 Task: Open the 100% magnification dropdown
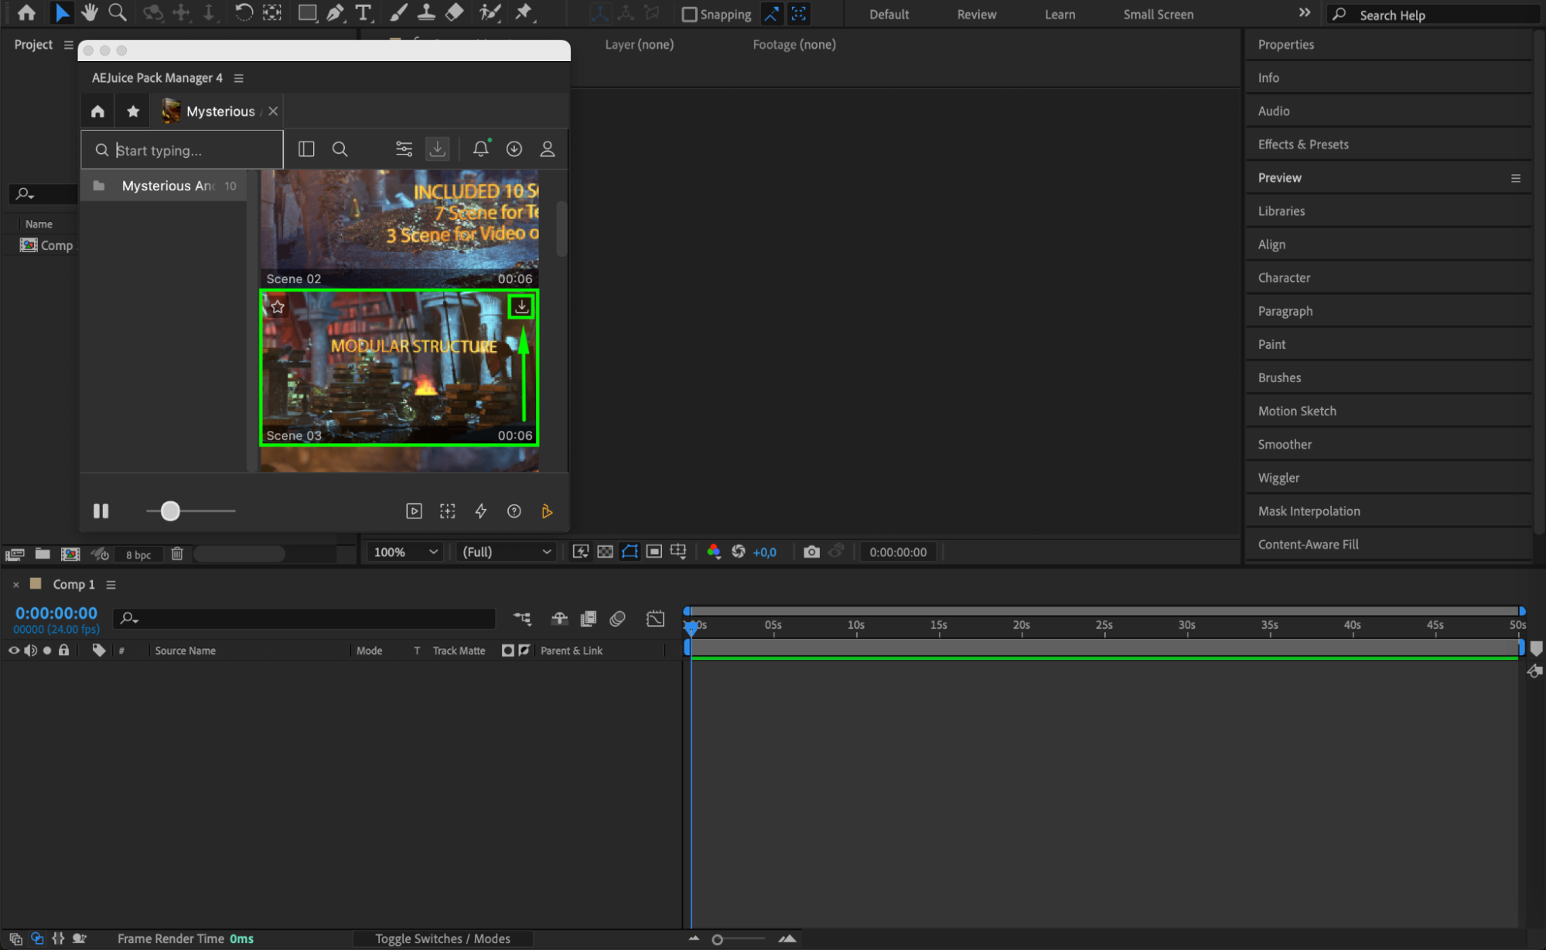405,552
